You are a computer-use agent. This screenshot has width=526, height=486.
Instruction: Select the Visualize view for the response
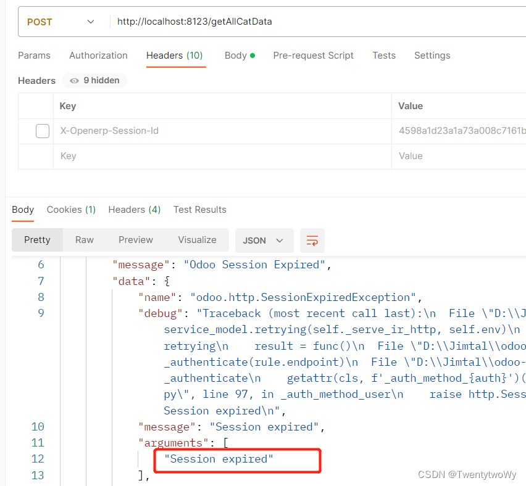tap(197, 240)
